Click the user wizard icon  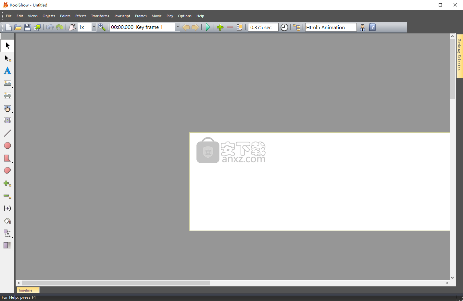pyautogui.click(x=363, y=27)
